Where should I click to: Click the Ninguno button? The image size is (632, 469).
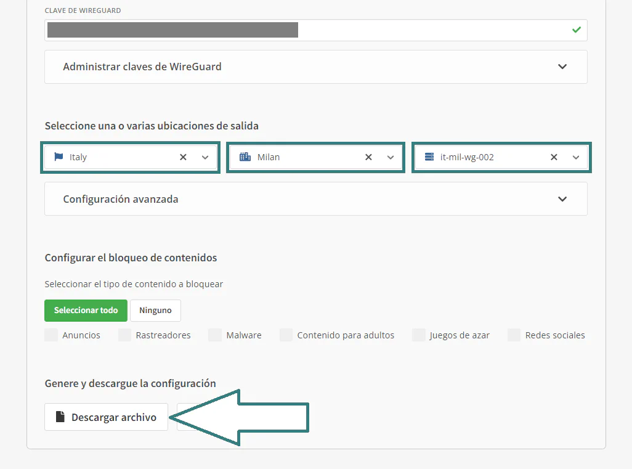[156, 311]
